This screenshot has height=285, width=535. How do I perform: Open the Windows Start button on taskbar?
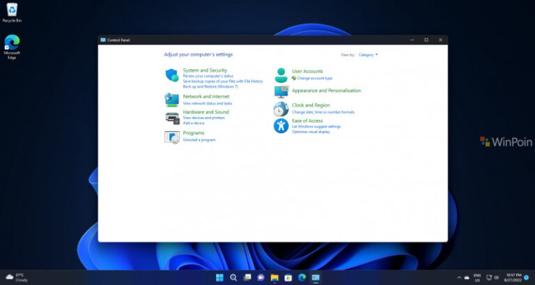pos(219,277)
